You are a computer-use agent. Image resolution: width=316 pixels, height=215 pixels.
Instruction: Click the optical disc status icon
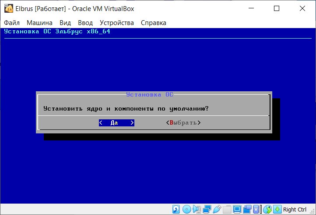point(186,209)
